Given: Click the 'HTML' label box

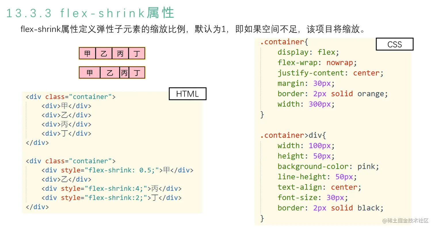Looking at the screenshot, I should (x=187, y=94).
